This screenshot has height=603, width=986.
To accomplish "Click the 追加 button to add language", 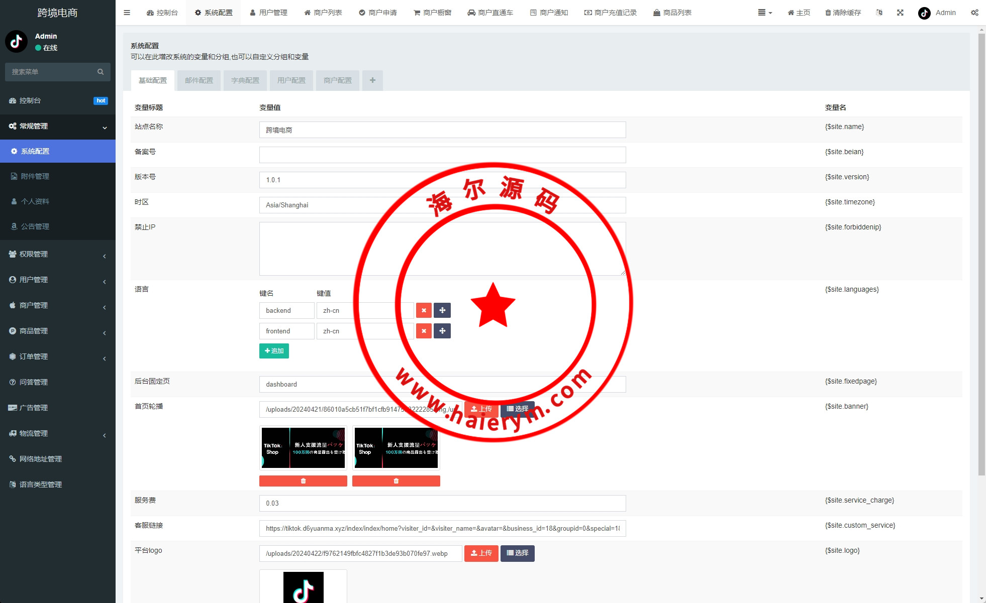I will [x=274, y=351].
